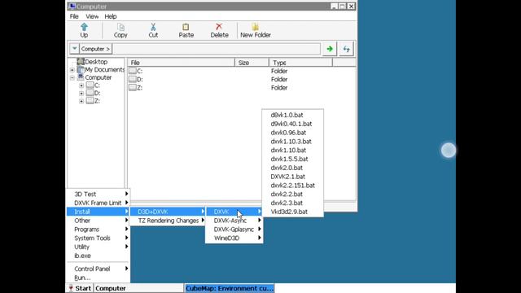Select My Documents in the folder tree

[x=104, y=69]
